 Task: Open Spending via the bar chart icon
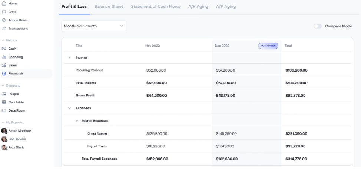coord(4,57)
